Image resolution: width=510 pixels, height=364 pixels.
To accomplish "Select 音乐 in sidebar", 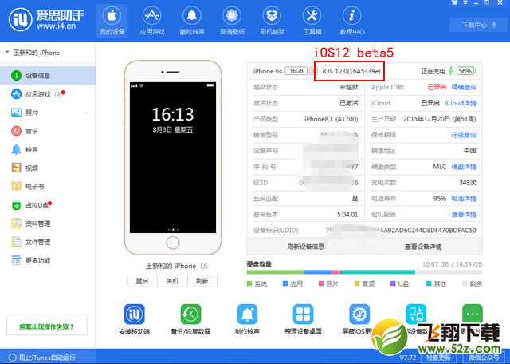I will coord(48,131).
